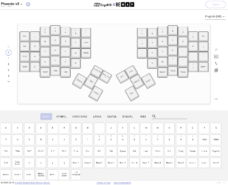Viewport: 228px width, 185px height.
Task: Click the bottom icon in the right sidebar group
Action: [x=216, y=70]
